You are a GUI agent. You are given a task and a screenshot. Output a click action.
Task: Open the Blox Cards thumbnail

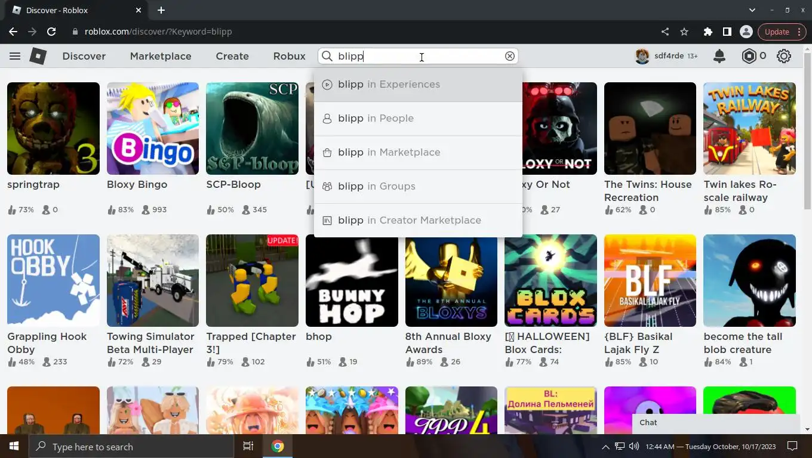[550, 280]
